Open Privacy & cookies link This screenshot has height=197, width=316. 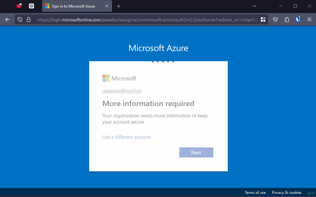[x=287, y=193]
